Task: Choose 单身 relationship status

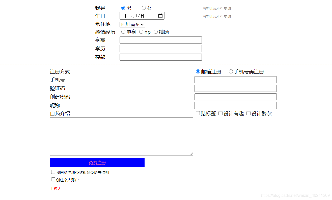Action: [x=123, y=32]
